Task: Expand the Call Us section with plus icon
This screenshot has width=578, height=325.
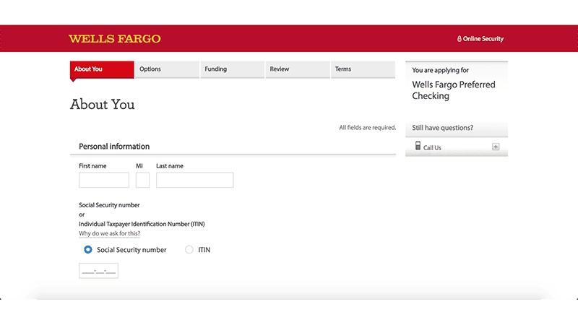Action: click(496, 147)
